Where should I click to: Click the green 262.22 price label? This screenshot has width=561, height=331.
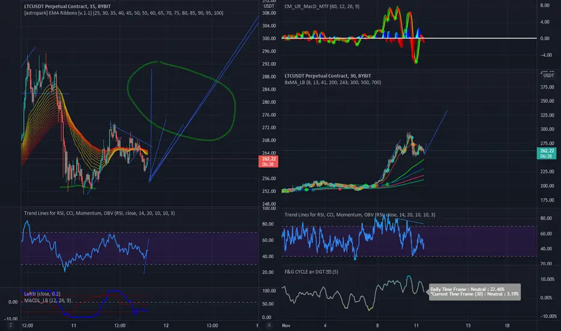point(547,153)
